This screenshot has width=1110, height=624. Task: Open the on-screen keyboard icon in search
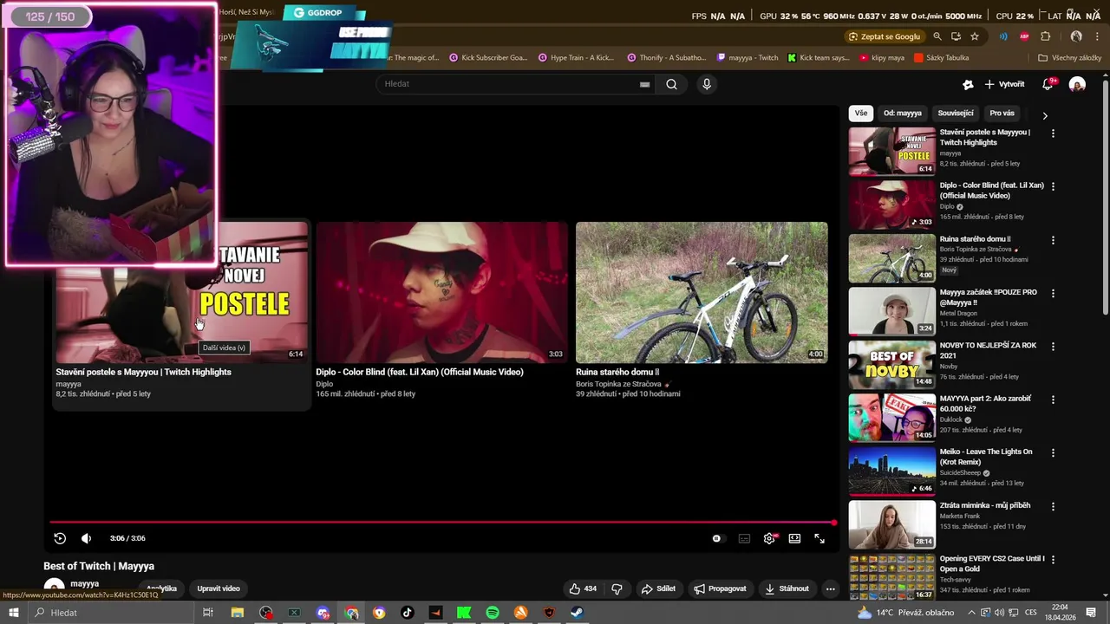click(x=644, y=84)
